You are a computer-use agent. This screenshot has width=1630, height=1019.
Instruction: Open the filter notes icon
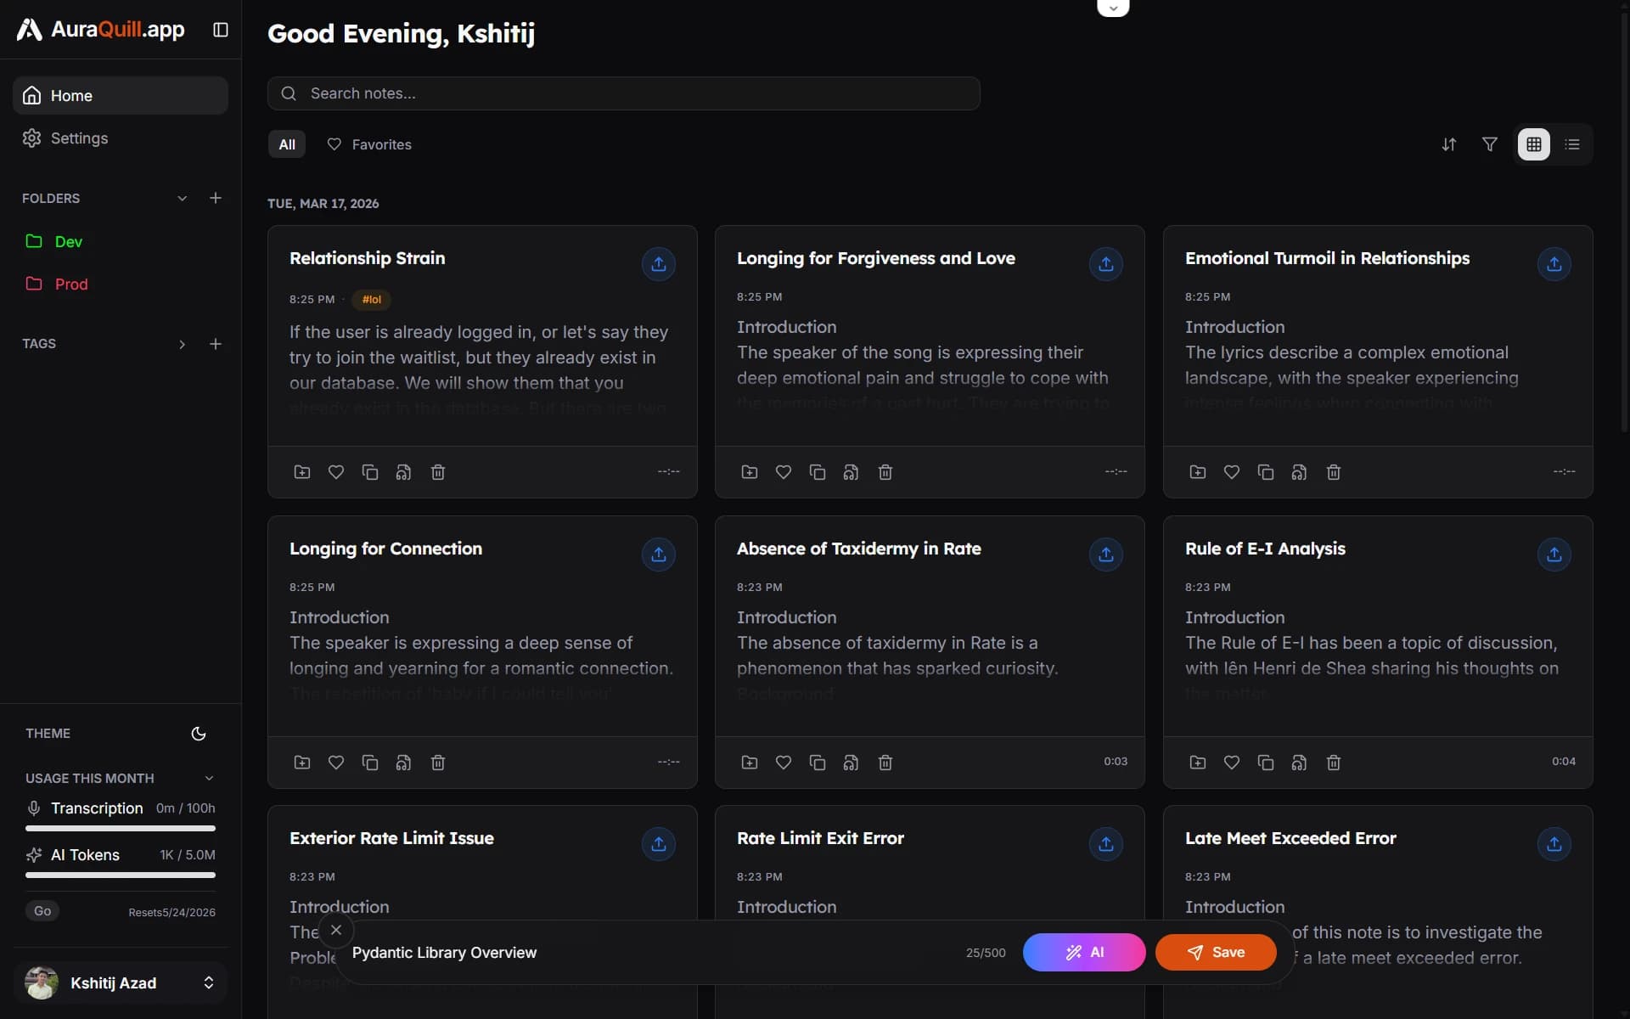coord(1490,144)
